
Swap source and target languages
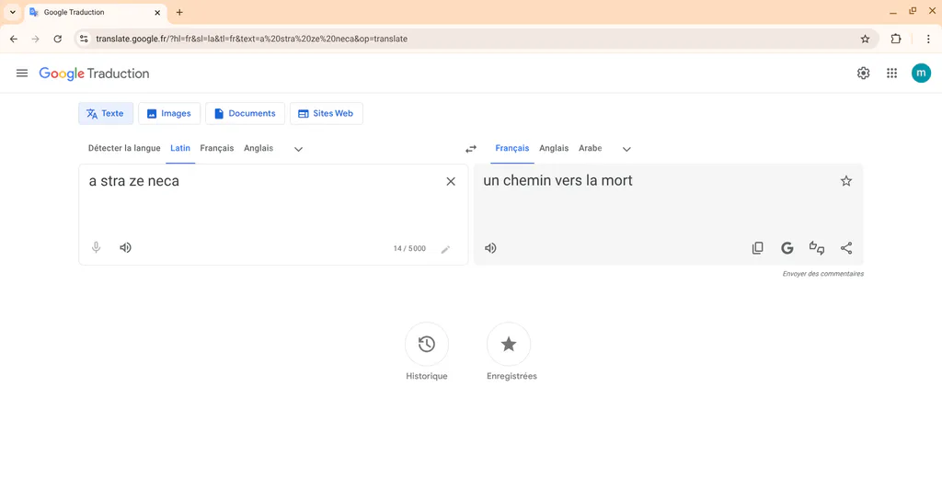click(471, 149)
